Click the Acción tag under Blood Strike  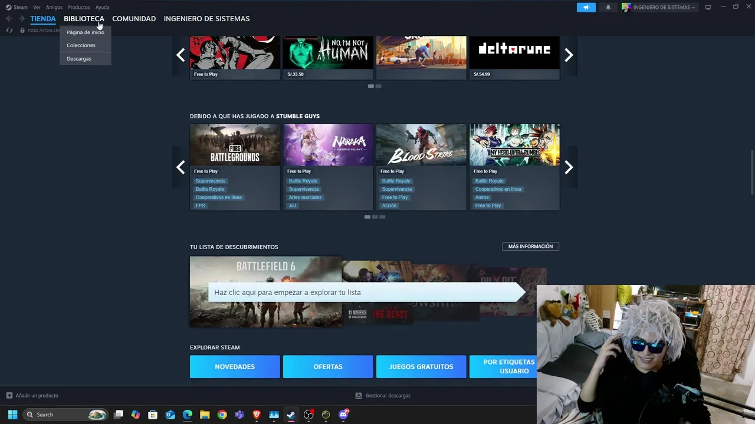pyautogui.click(x=389, y=206)
